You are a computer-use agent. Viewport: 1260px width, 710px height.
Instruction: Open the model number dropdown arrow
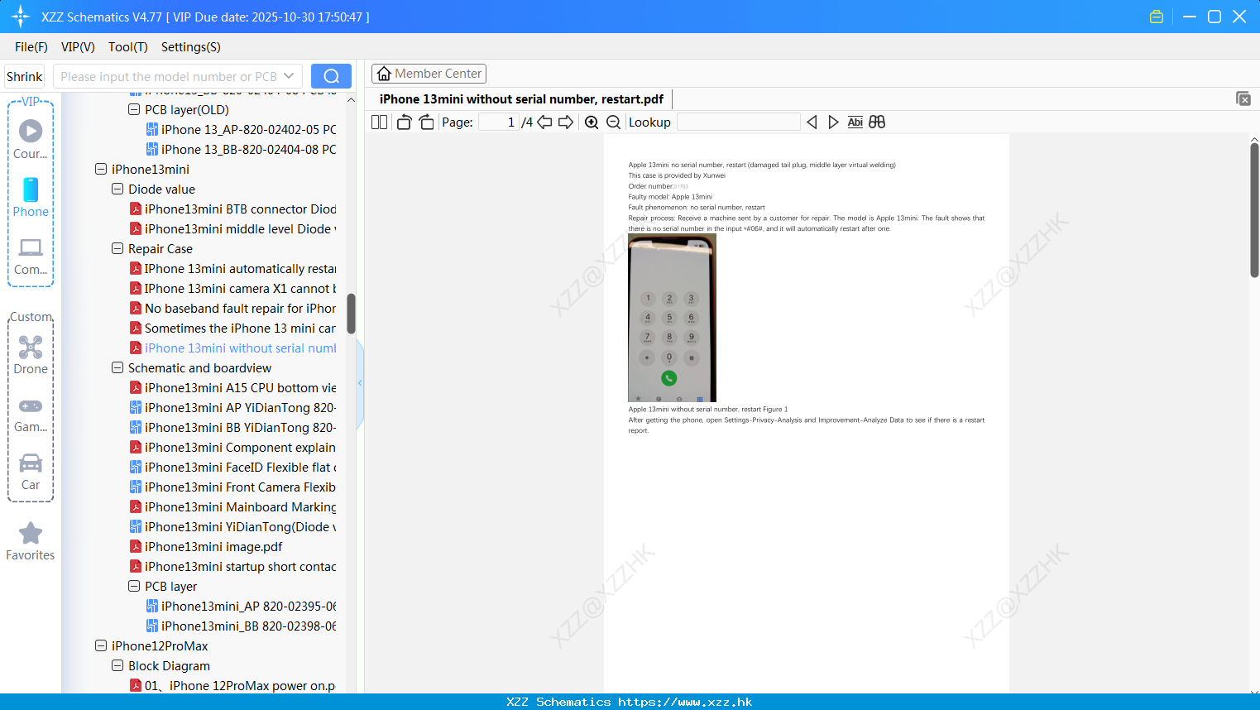tap(289, 76)
